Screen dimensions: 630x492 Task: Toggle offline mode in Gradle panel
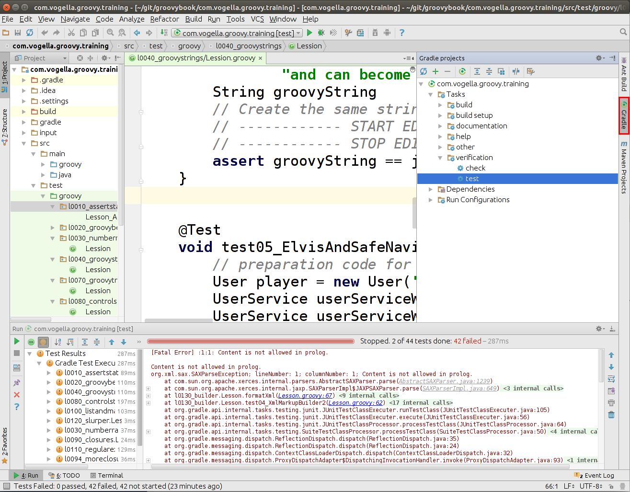[x=516, y=71]
